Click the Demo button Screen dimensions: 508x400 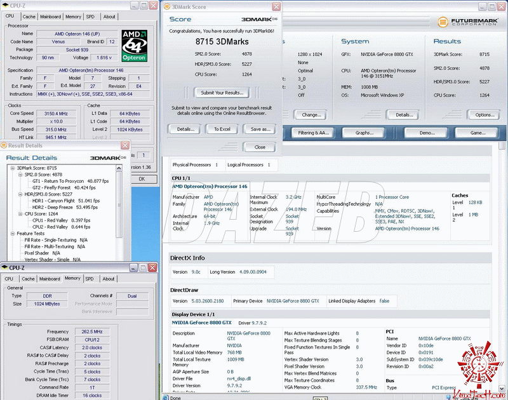click(x=427, y=133)
